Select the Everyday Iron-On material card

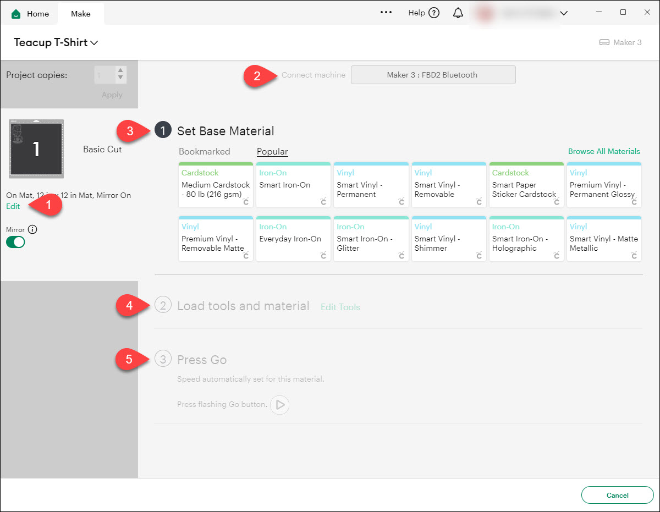294,239
